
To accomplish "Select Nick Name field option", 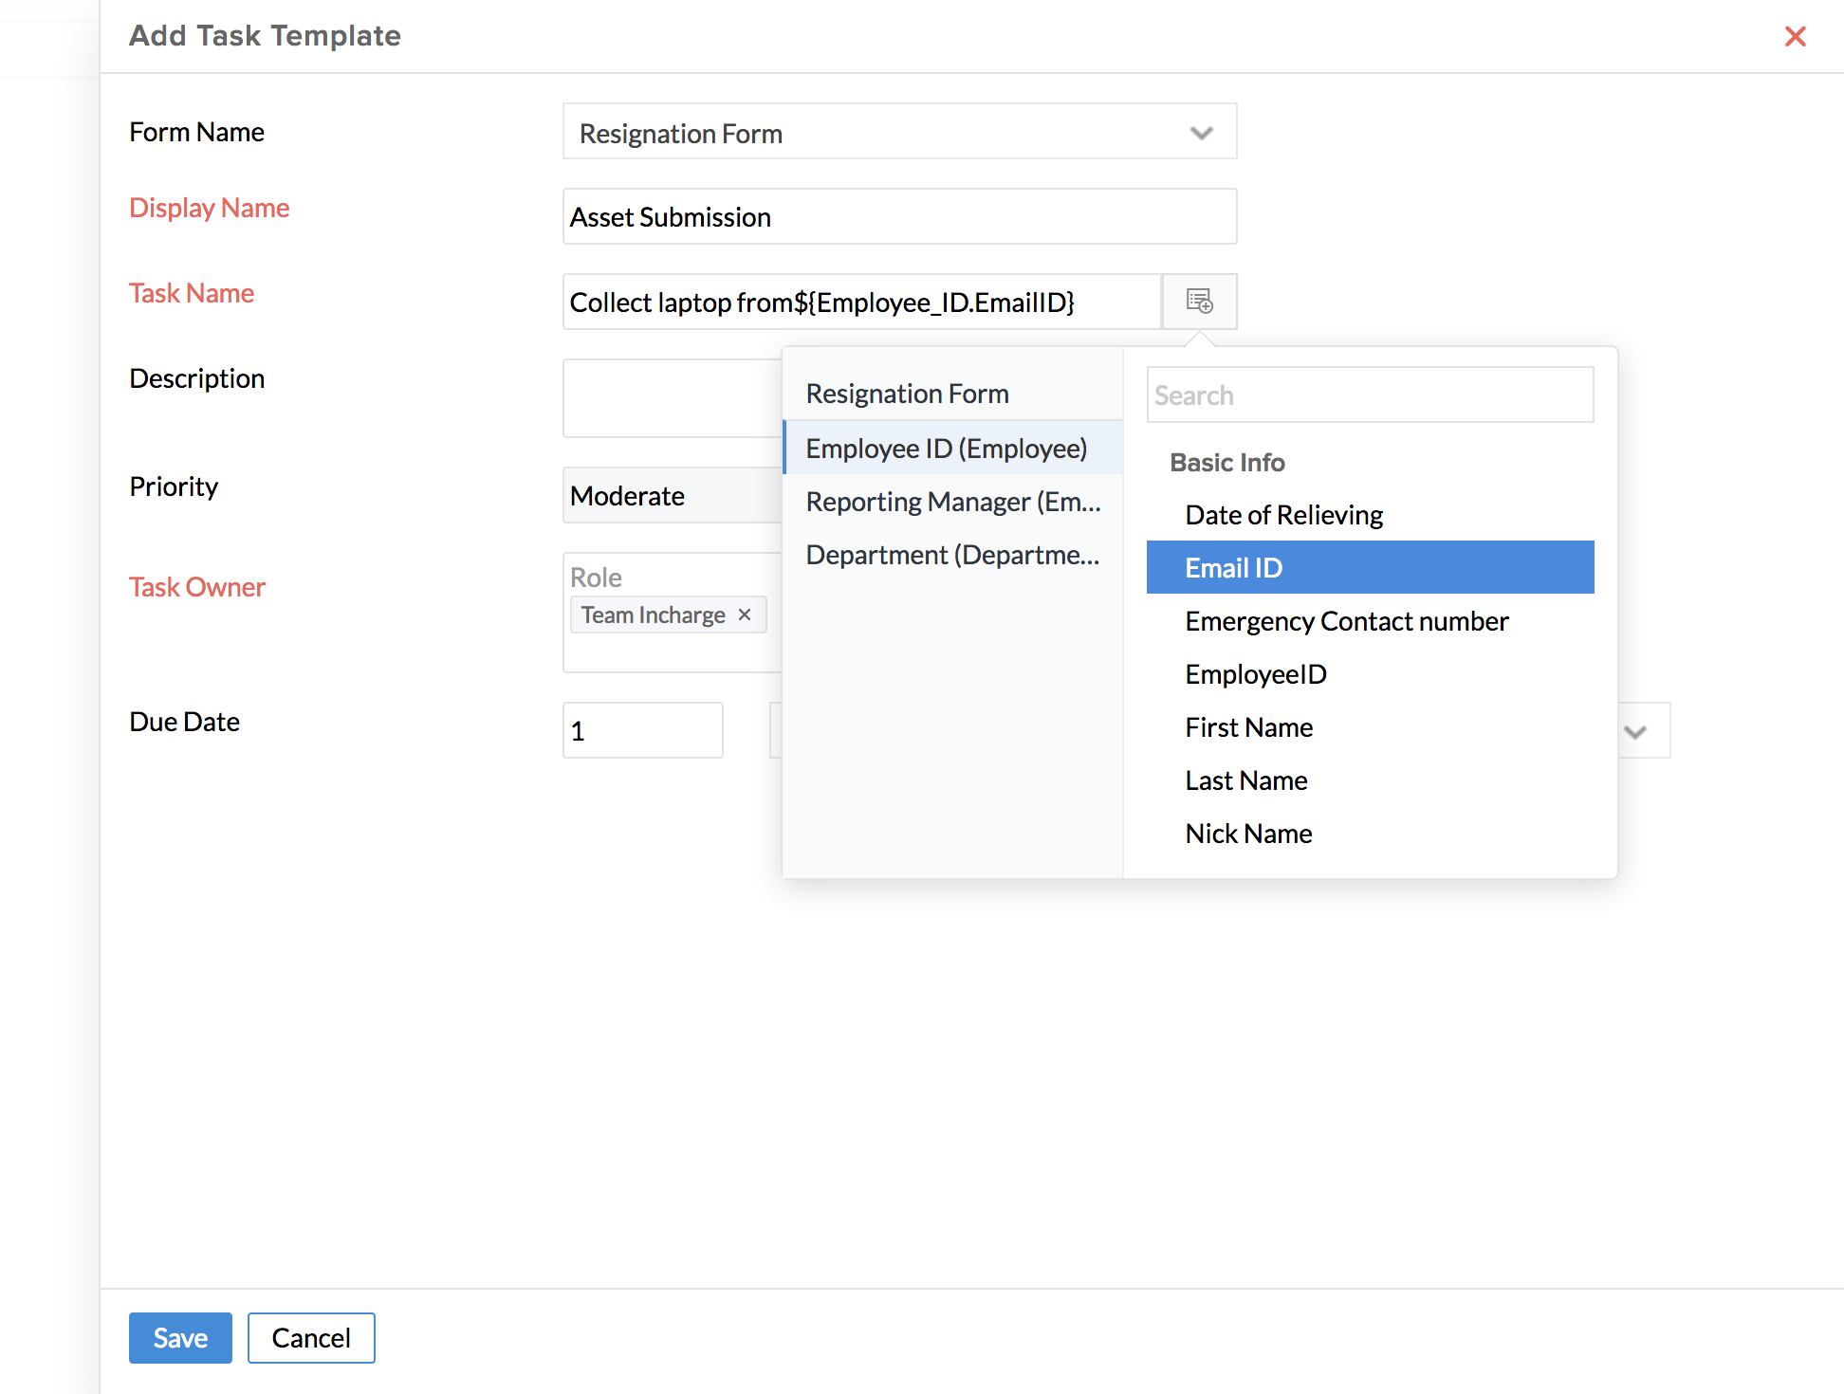I will coord(1248,834).
